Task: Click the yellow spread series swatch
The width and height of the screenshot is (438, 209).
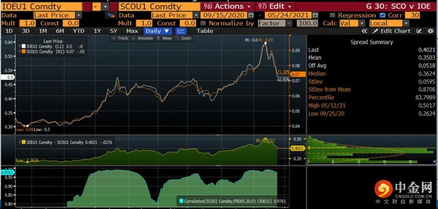Action: pos(24,142)
